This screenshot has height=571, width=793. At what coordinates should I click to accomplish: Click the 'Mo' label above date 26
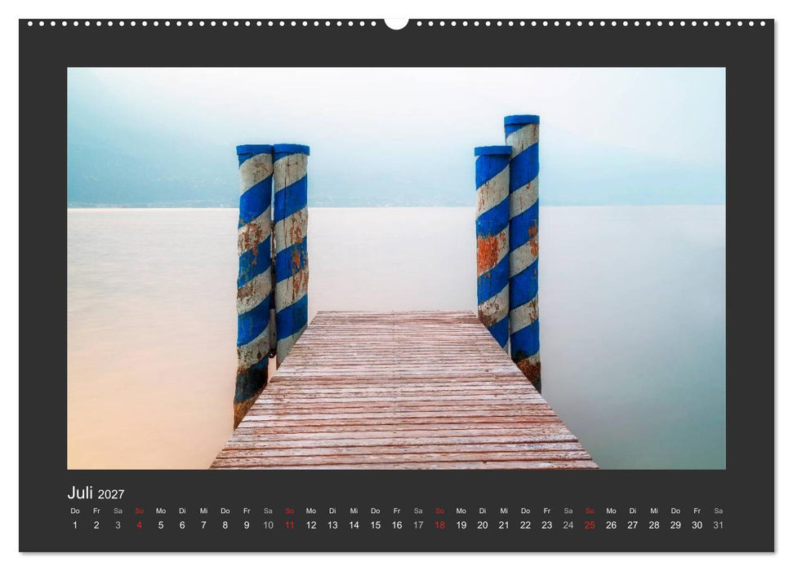point(611,511)
